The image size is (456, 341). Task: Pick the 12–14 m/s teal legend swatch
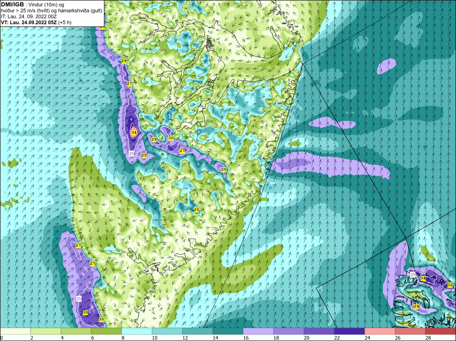[x=197, y=331]
